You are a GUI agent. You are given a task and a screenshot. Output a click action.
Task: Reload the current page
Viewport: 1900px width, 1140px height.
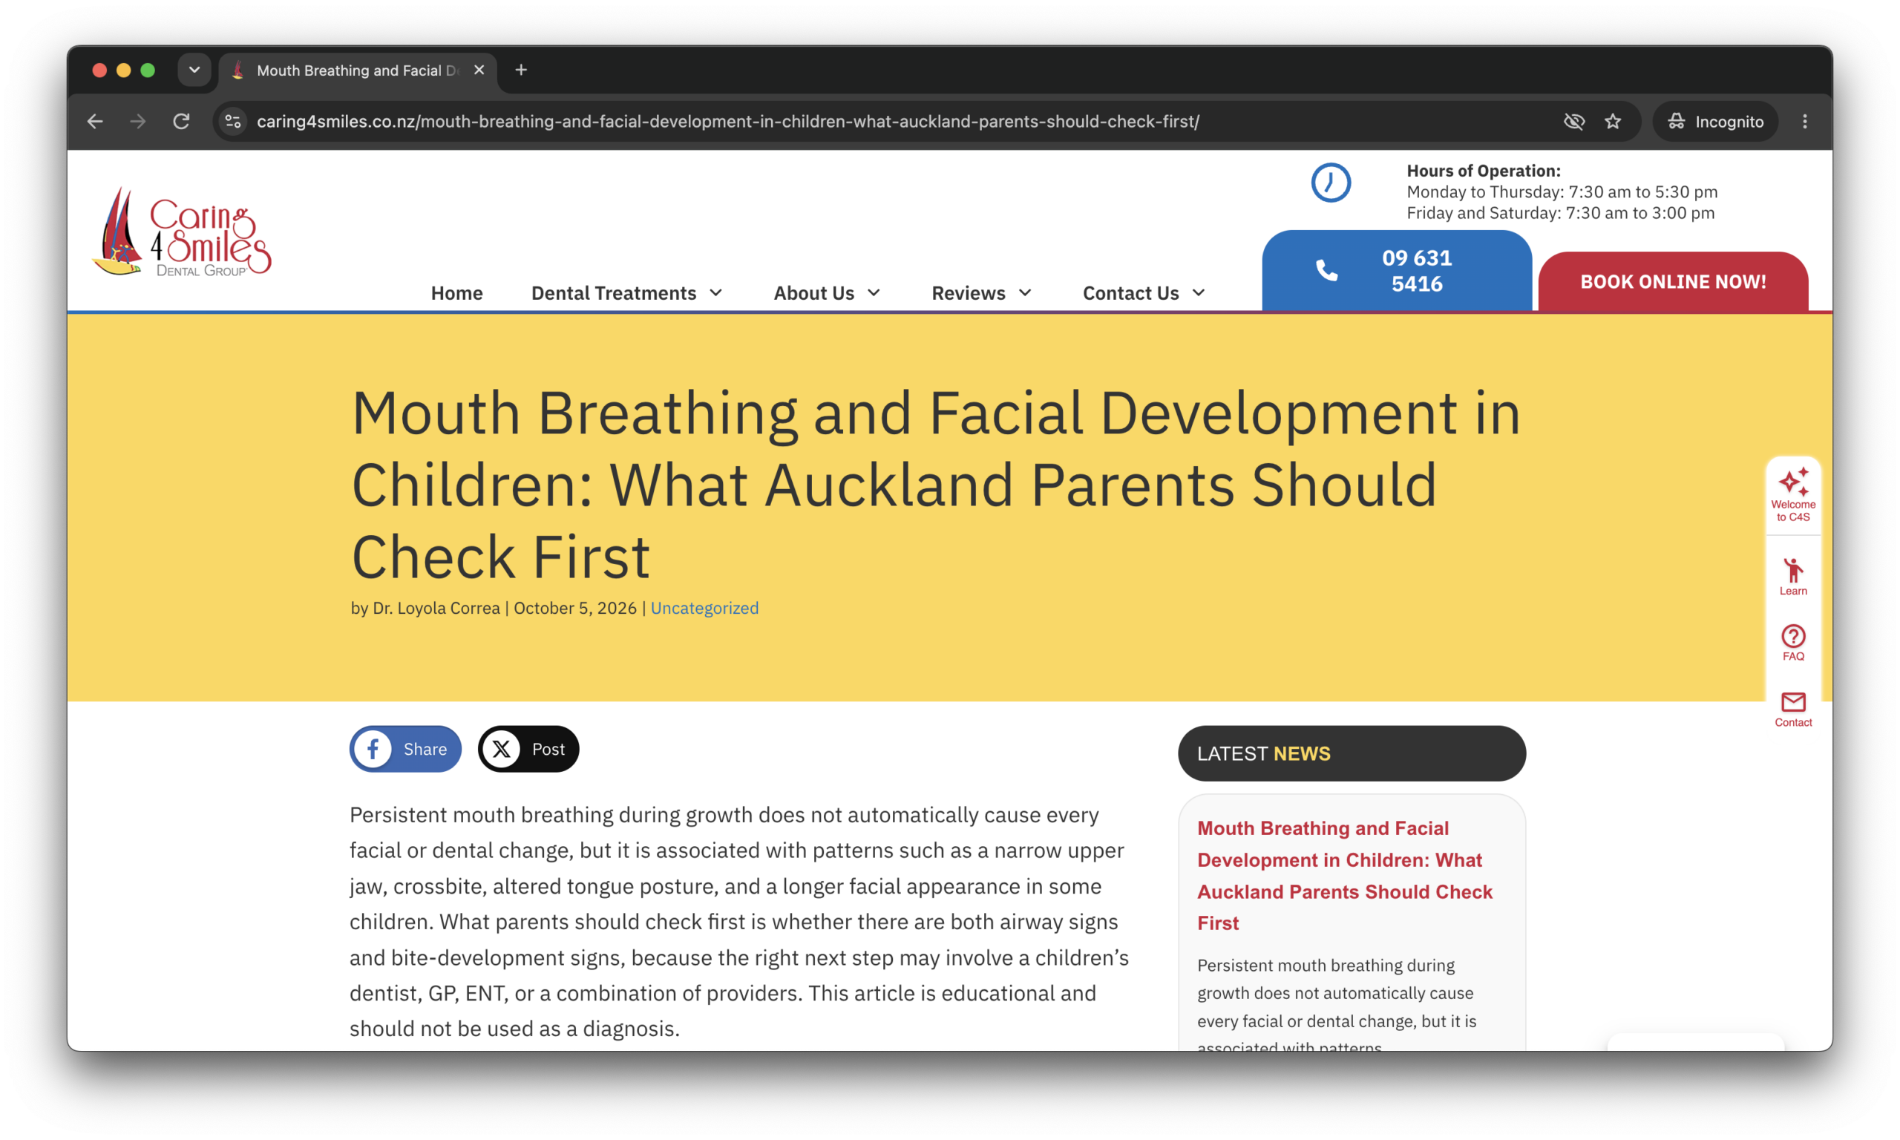181,122
